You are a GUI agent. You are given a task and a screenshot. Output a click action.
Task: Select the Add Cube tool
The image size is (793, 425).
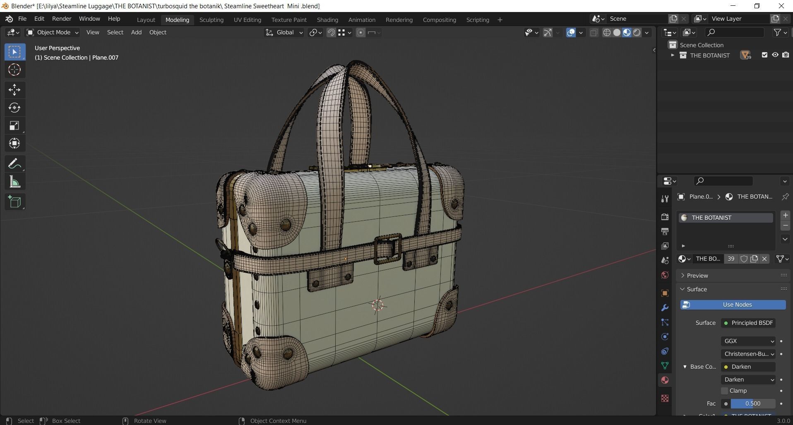click(x=14, y=202)
